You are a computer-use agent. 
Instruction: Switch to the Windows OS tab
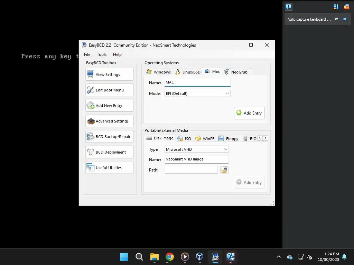click(x=158, y=72)
